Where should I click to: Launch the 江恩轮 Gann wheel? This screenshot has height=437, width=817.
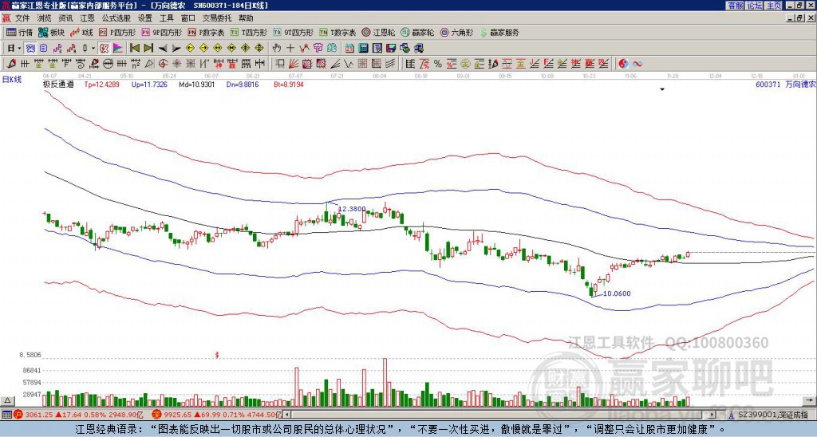[378, 32]
